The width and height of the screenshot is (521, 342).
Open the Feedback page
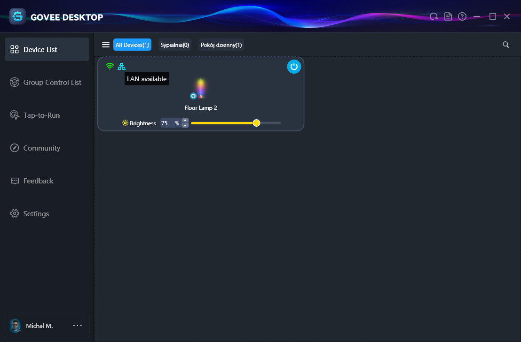[47, 181]
